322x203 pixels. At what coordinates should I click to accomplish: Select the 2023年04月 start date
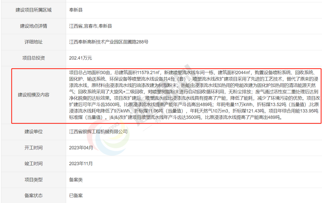81,148
